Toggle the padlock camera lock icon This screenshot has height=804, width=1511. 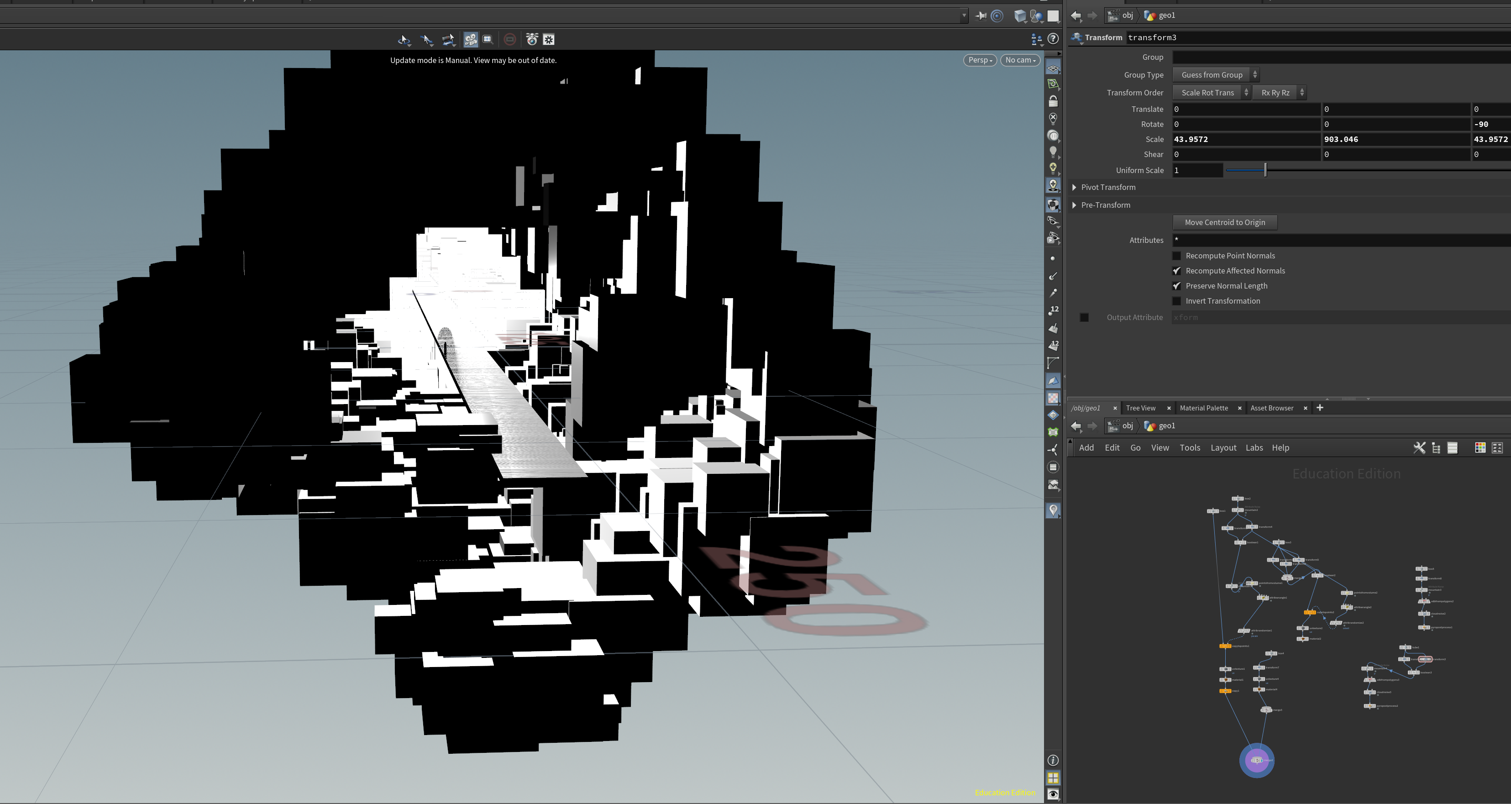(1053, 101)
